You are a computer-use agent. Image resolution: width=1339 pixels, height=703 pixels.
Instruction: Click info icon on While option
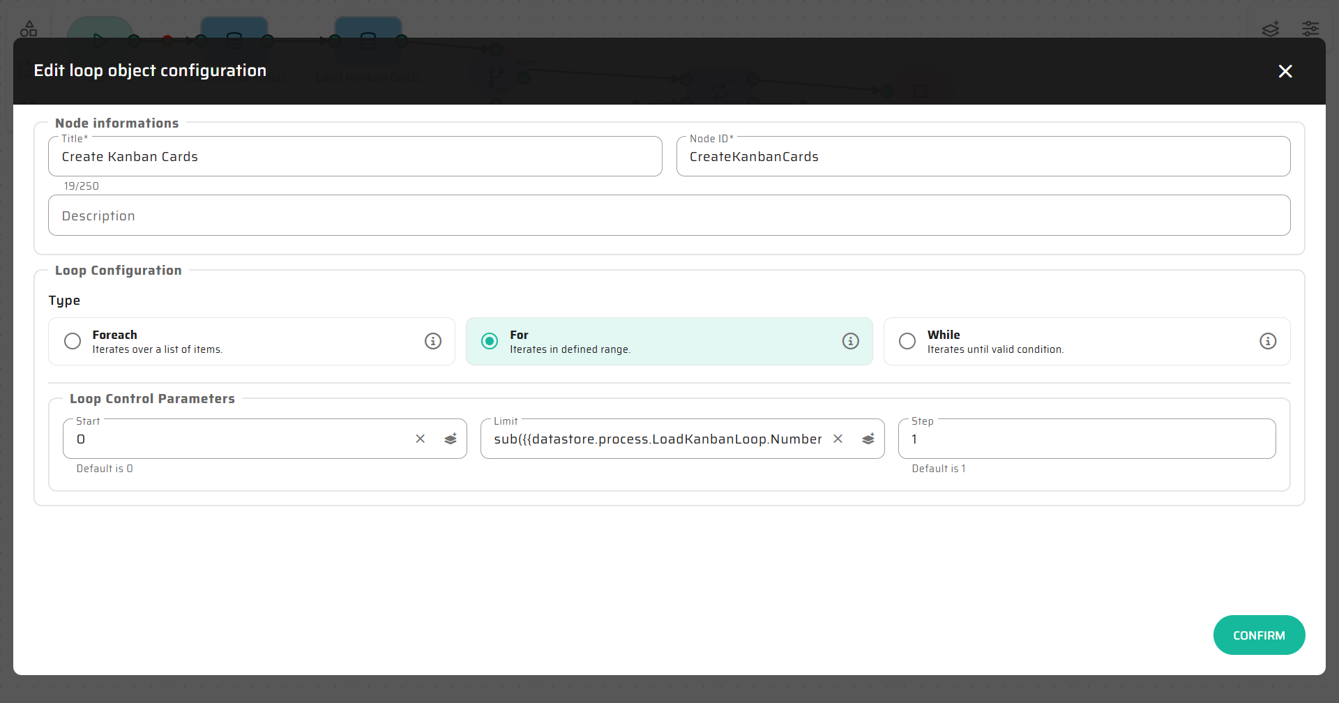tap(1267, 341)
